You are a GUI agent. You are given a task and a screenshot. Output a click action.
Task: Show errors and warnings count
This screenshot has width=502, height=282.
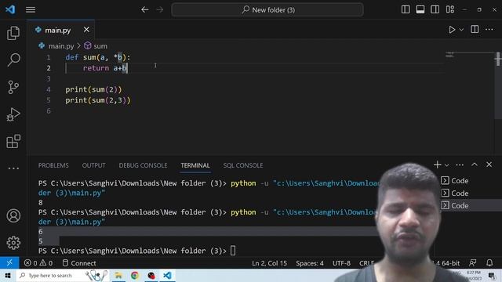click(x=38, y=263)
